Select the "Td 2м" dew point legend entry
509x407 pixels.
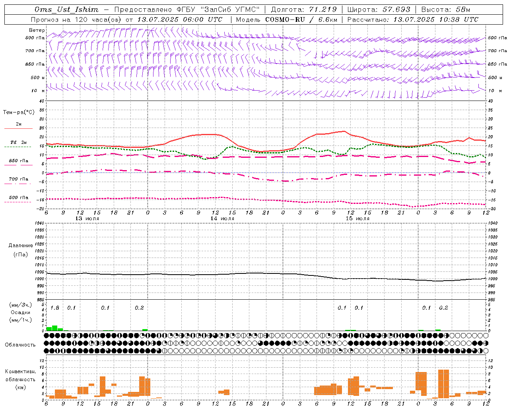[19, 142]
